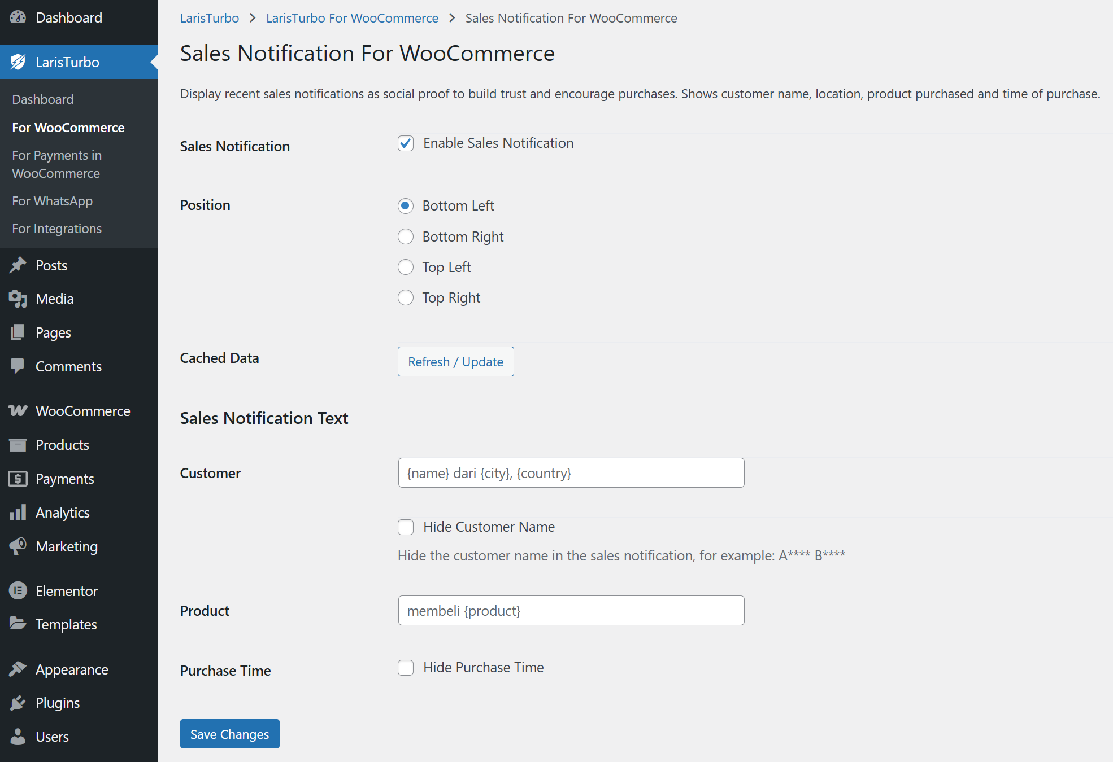Click Enable Sales Notification label
1113x762 pixels.
point(498,143)
